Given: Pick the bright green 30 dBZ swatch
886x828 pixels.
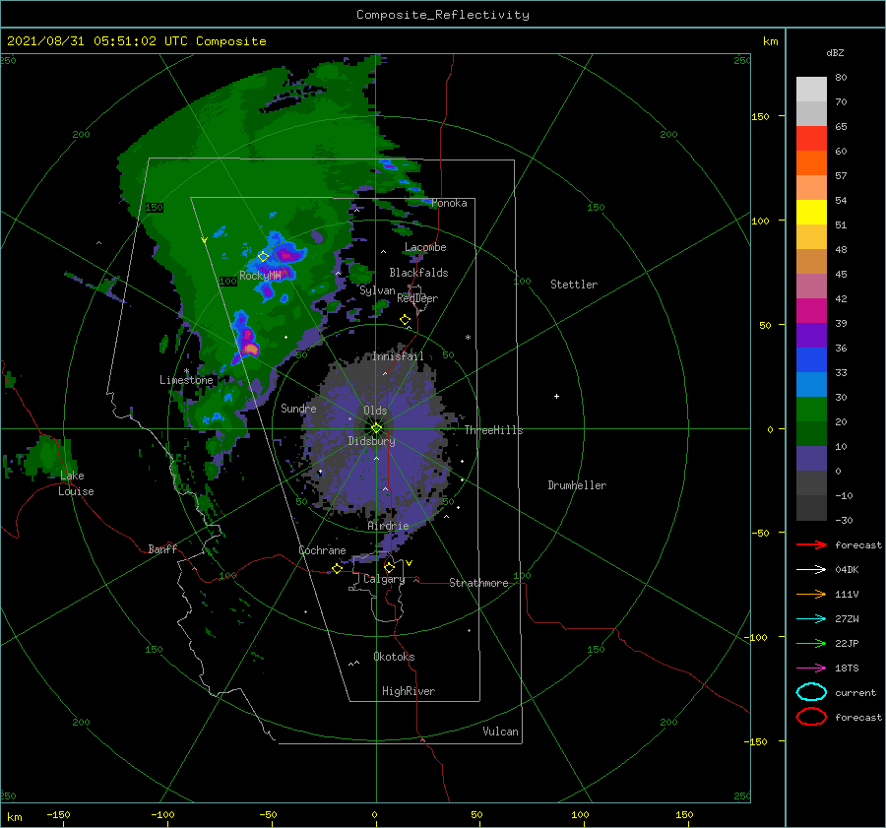Looking at the screenshot, I should (811, 409).
